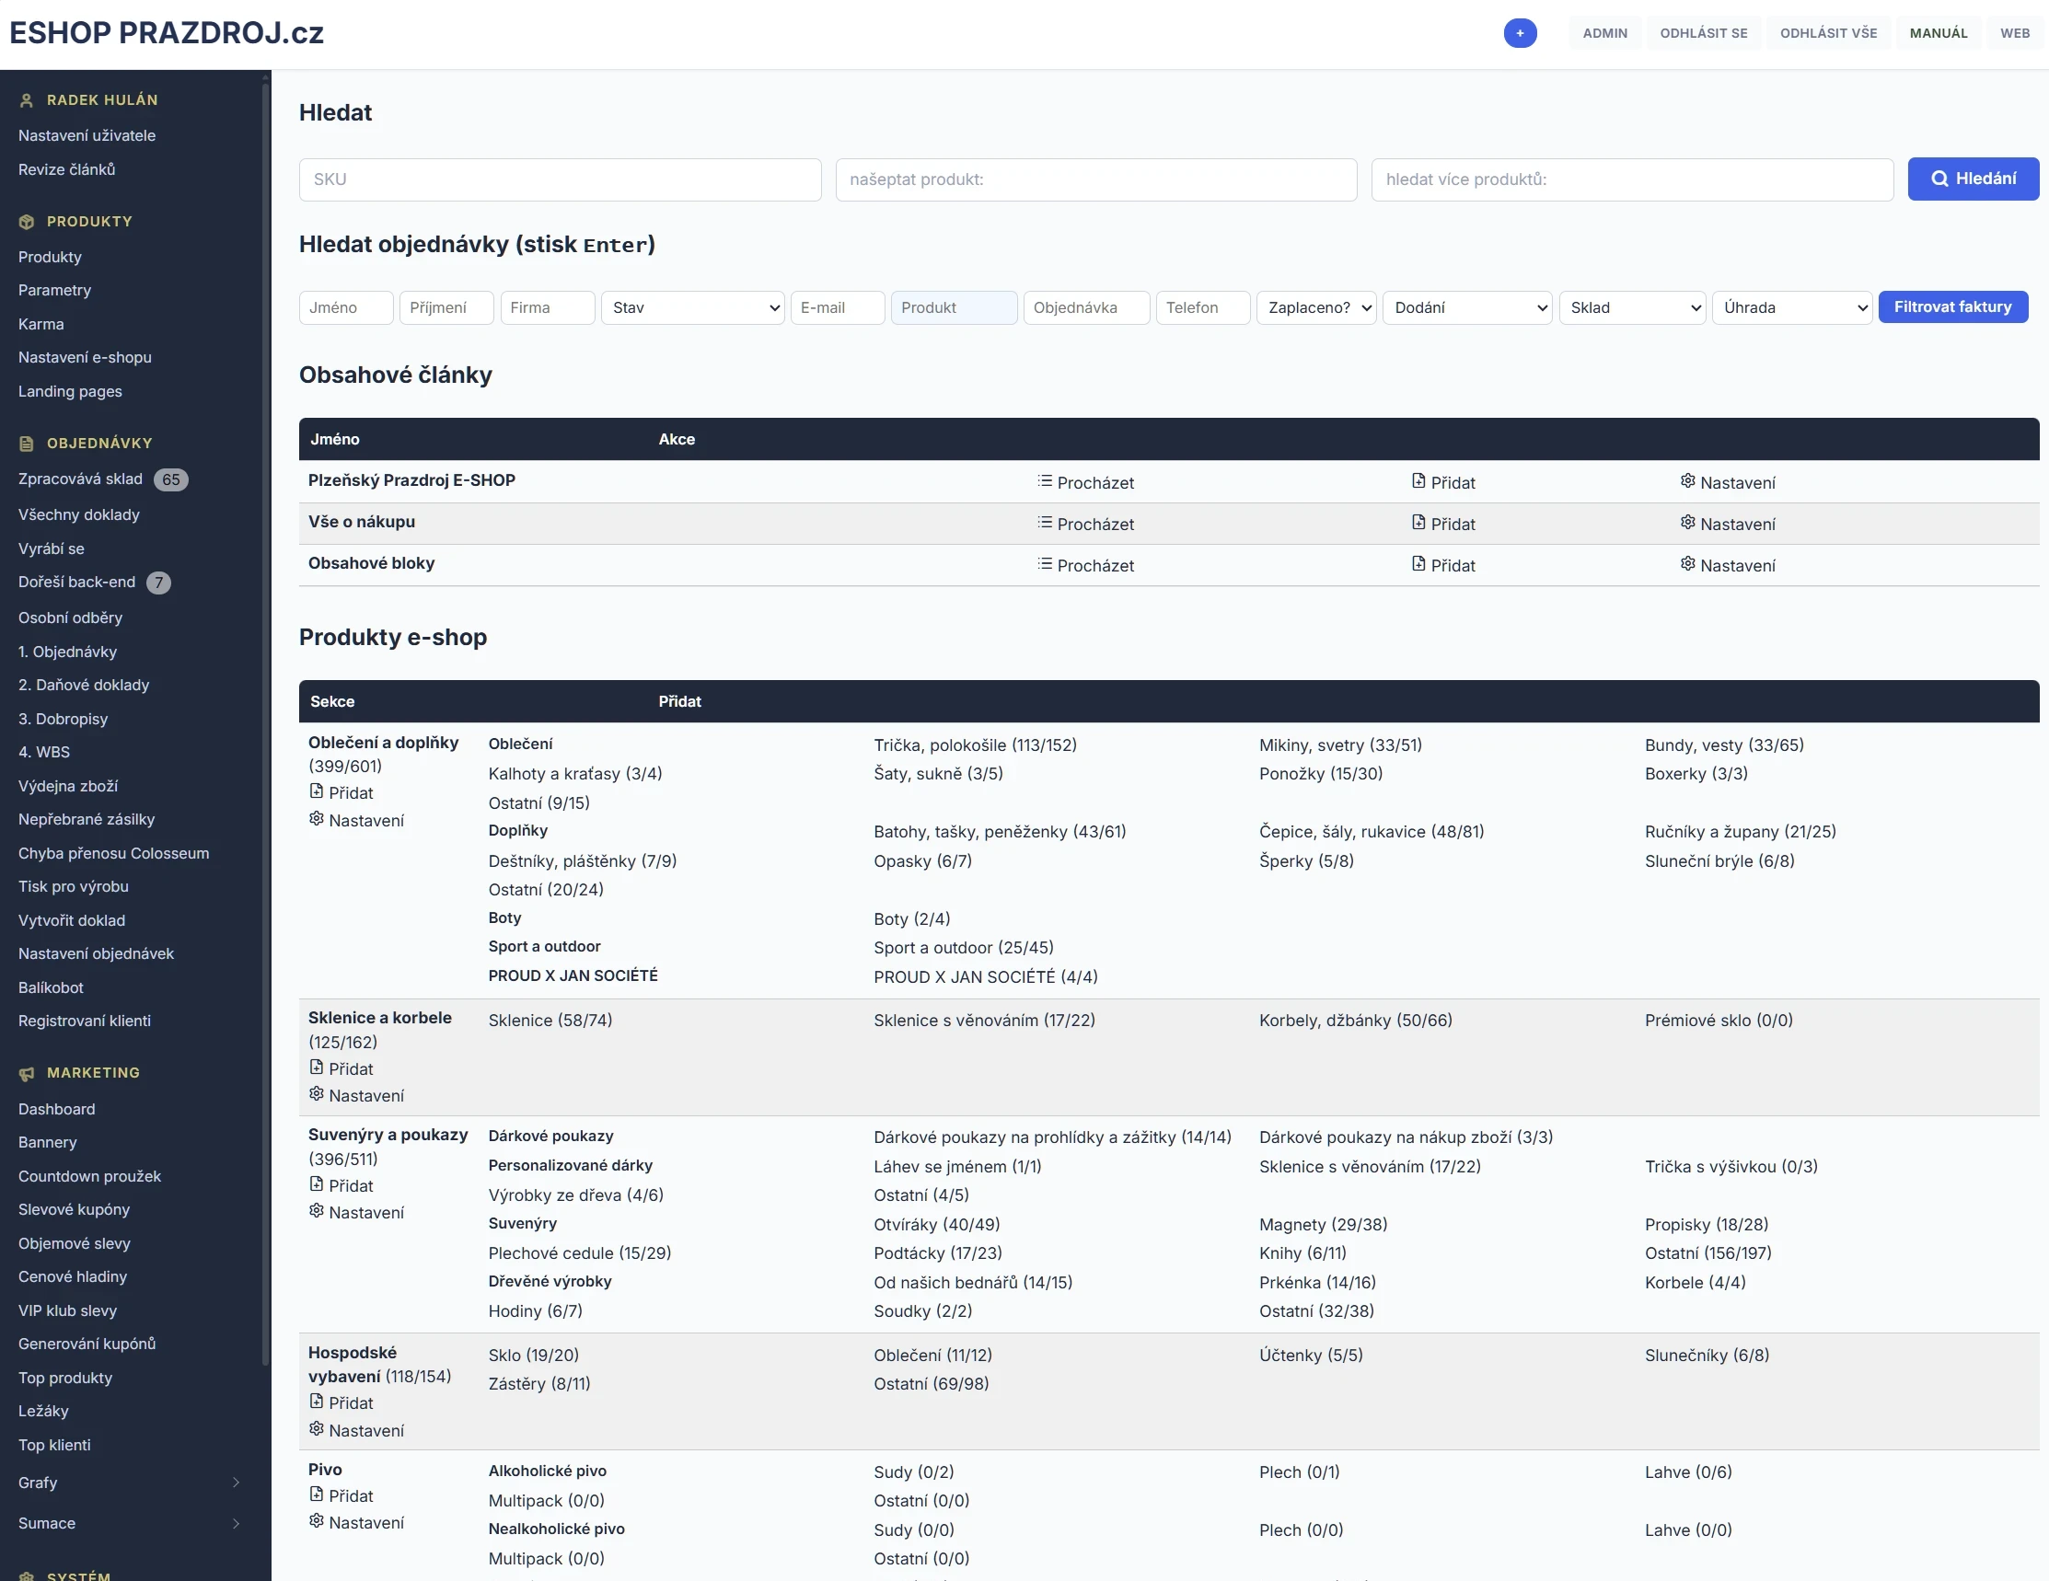Click gear icon for Plzeňský Prazdroj E-SHOP
The height and width of the screenshot is (1581, 2049).
coord(1688,481)
